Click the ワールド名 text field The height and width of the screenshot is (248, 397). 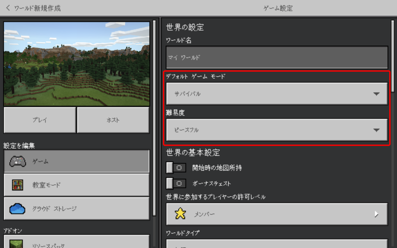tap(277, 57)
